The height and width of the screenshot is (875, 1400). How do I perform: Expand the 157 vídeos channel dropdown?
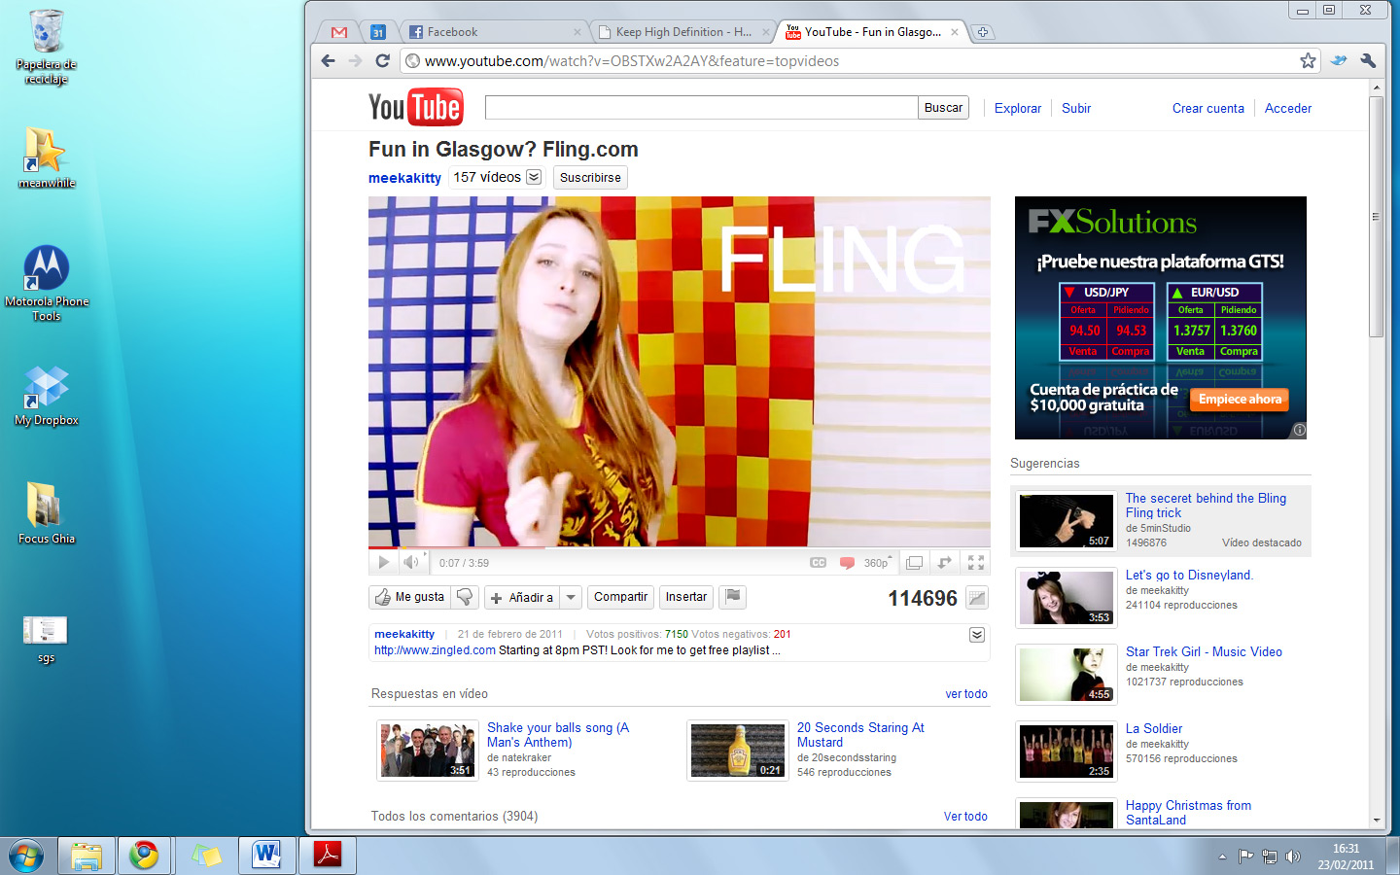(534, 177)
